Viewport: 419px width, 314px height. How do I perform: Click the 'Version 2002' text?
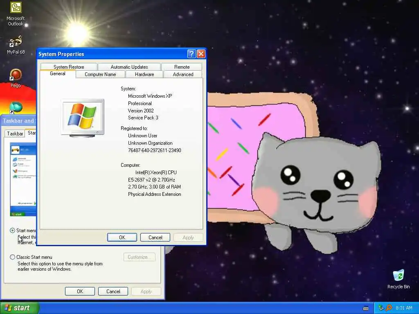coord(141,110)
